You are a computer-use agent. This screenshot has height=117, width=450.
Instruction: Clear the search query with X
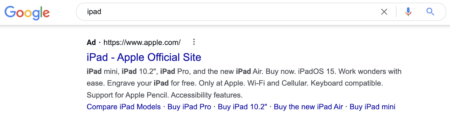(384, 12)
